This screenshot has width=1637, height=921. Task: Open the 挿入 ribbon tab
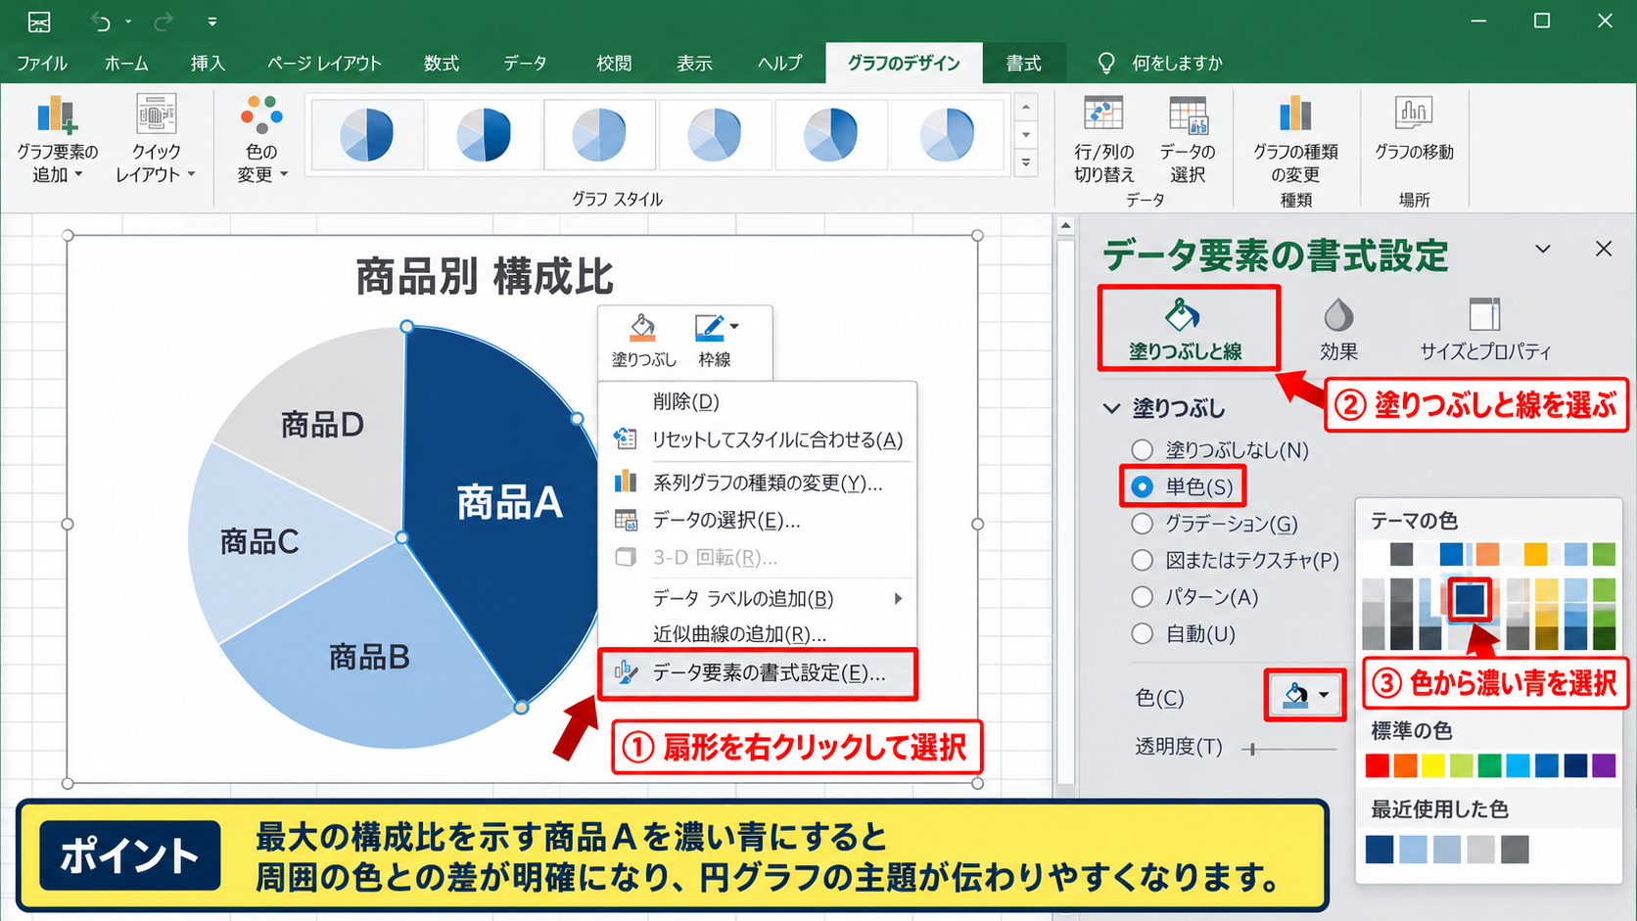[208, 63]
